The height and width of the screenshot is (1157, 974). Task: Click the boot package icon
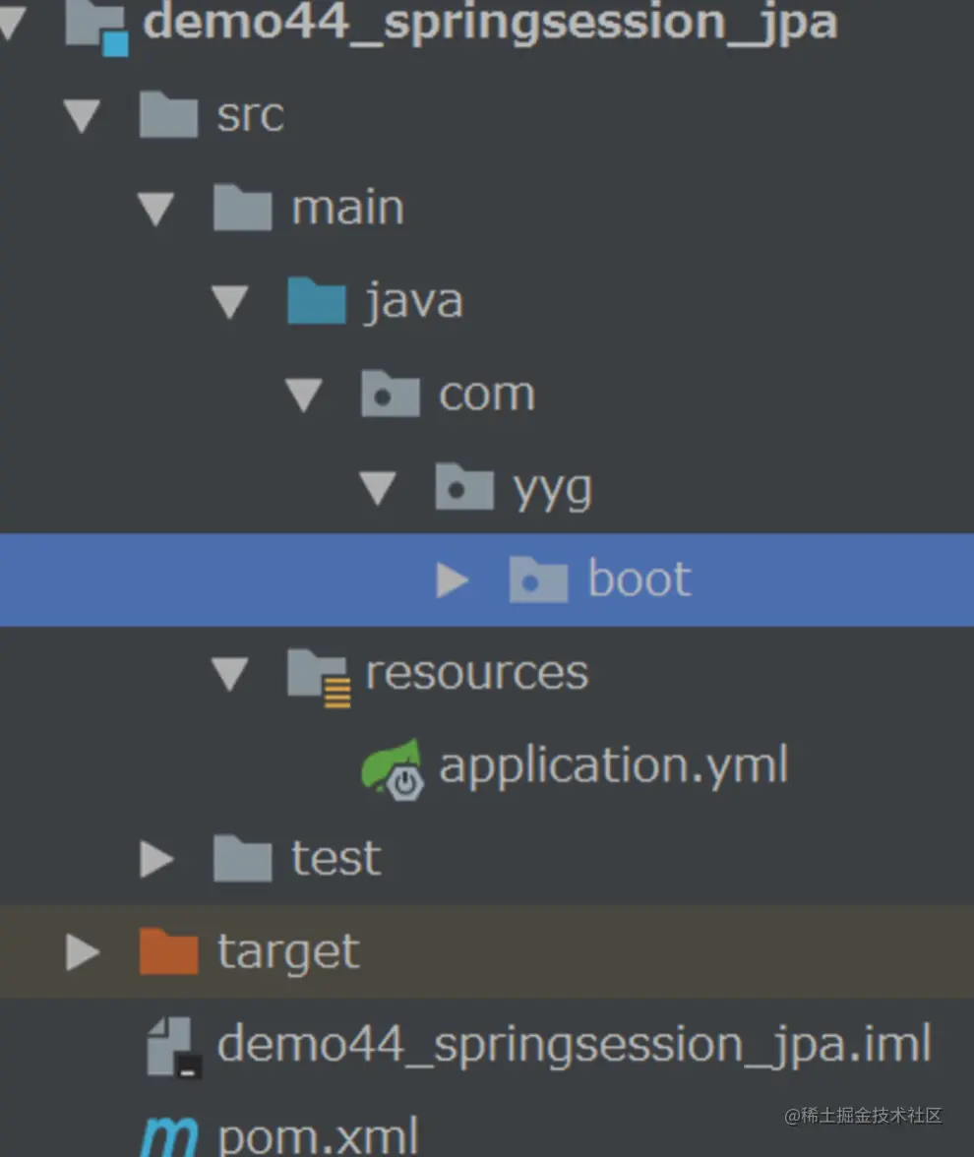[538, 579]
